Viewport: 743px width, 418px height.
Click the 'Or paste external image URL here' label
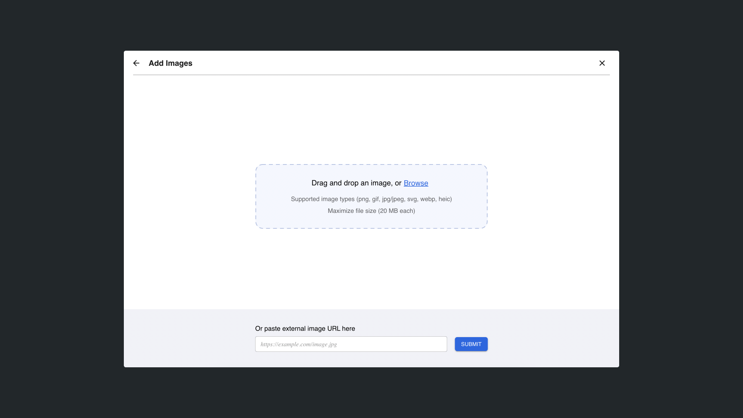(x=305, y=329)
